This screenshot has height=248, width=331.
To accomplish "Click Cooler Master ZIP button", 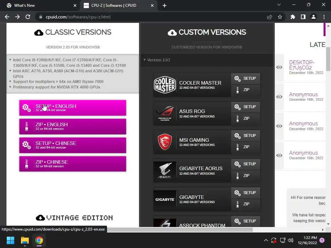I will (246, 90).
